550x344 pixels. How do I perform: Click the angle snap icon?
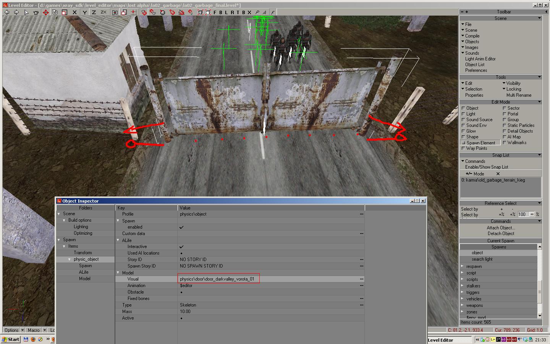(x=181, y=12)
